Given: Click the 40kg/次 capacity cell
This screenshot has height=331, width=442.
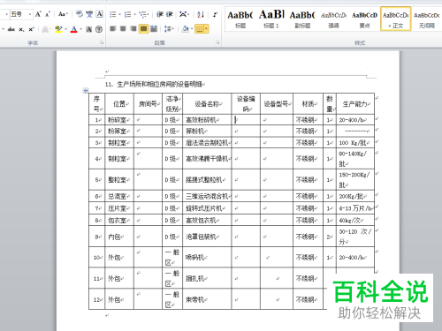Looking at the screenshot, I should click(x=355, y=220).
